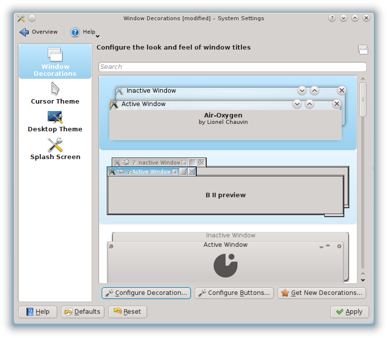
Task: Minimize the System Settings window
Action: coord(343,18)
